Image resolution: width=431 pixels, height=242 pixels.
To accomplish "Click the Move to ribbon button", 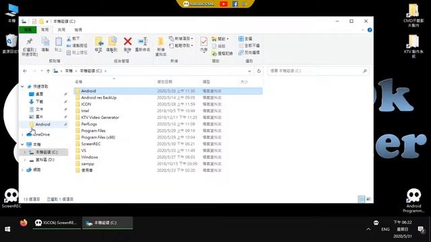I will pos(99,44).
